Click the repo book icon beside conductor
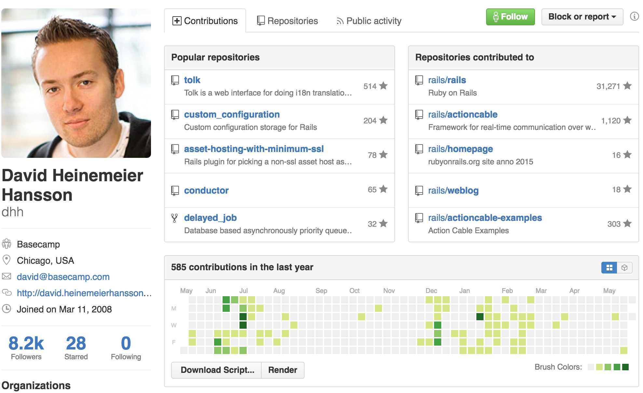Image resolution: width=643 pixels, height=393 pixels. click(175, 190)
